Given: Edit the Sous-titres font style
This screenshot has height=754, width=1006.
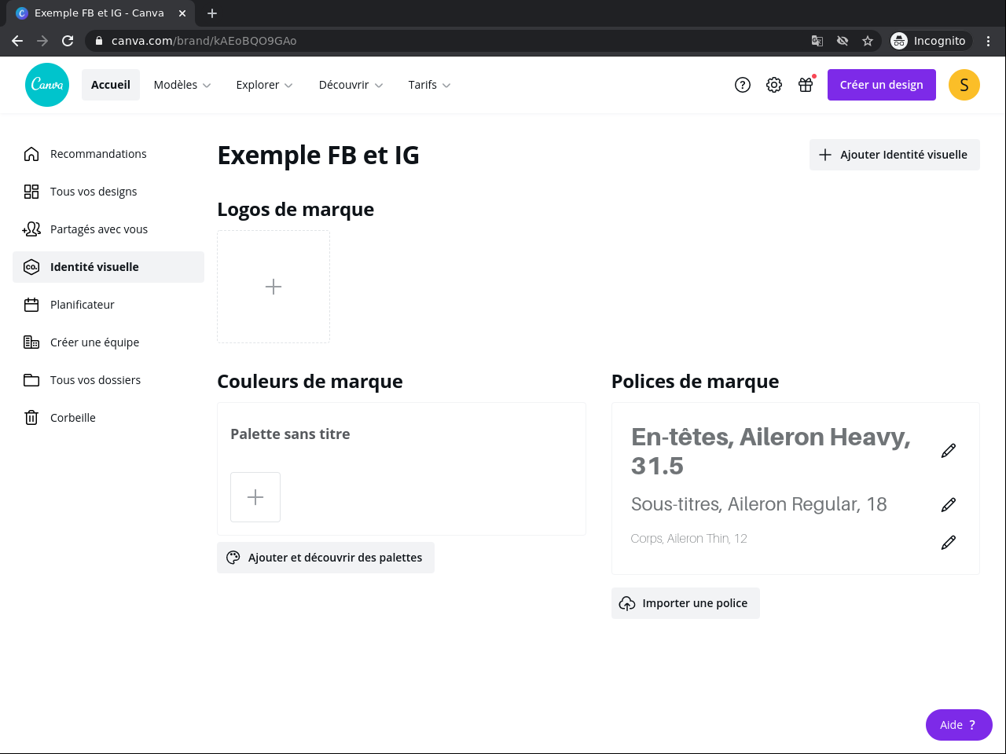Looking at the screenshot, I should [949, 504].
